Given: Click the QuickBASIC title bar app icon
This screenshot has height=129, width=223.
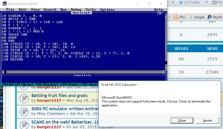Looking at the screenshot, I should coord(4,4).
